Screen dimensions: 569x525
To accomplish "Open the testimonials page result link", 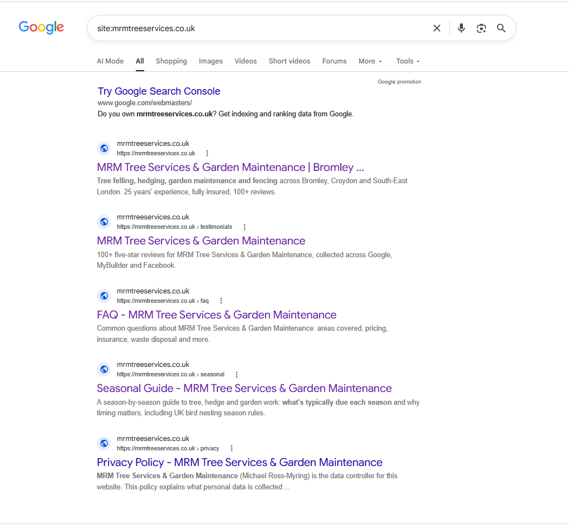I will tap(201, 241).
